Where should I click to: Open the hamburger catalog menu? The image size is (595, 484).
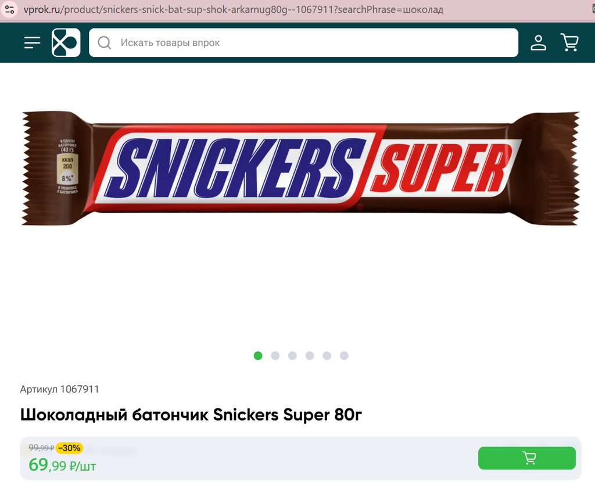pyautogui.click(x=33, y=42)
